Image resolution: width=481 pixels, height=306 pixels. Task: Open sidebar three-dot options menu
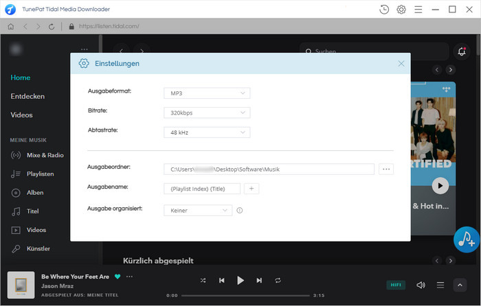tap(85, 49)
